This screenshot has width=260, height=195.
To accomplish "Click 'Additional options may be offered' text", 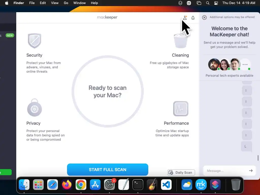I will coord(232,17).
